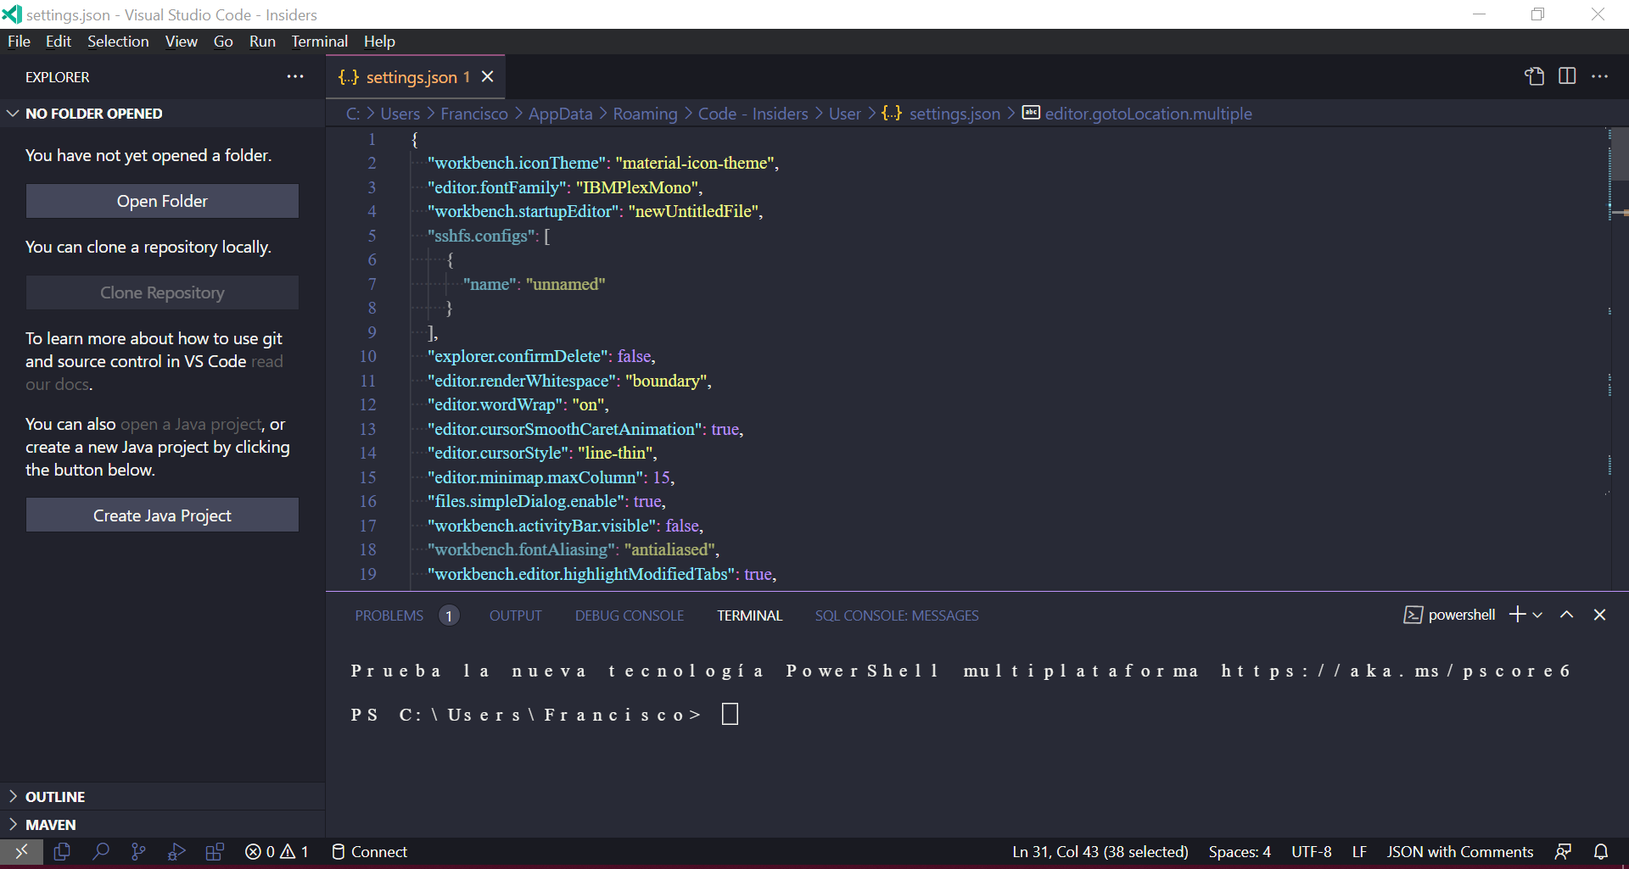The height and width of the screenshot is (869, 1629).
Task: Change encoding by clicking UTF-8 in status bar
Action: pyautogui.click(x=1311, y=852)
